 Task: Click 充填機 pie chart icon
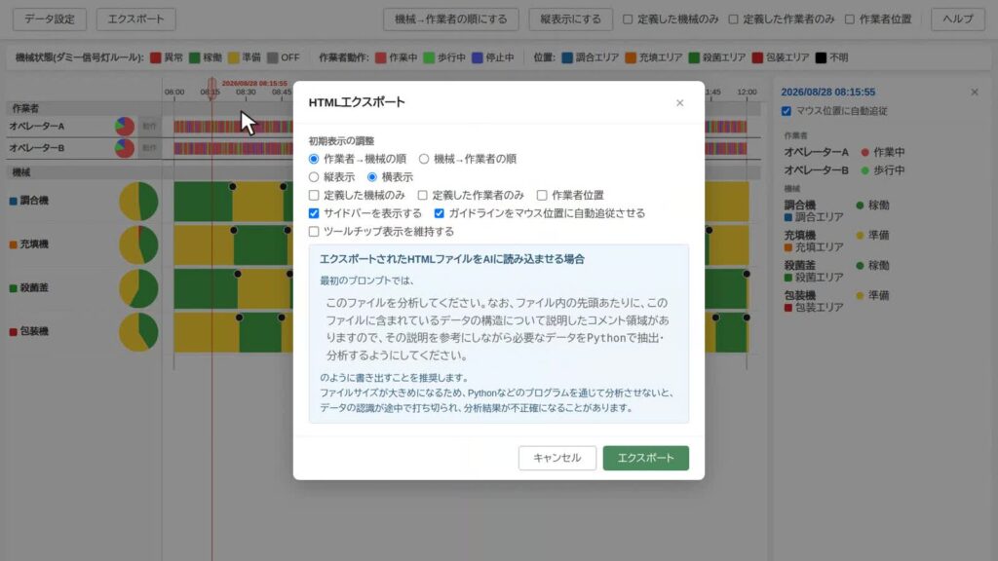138,244
